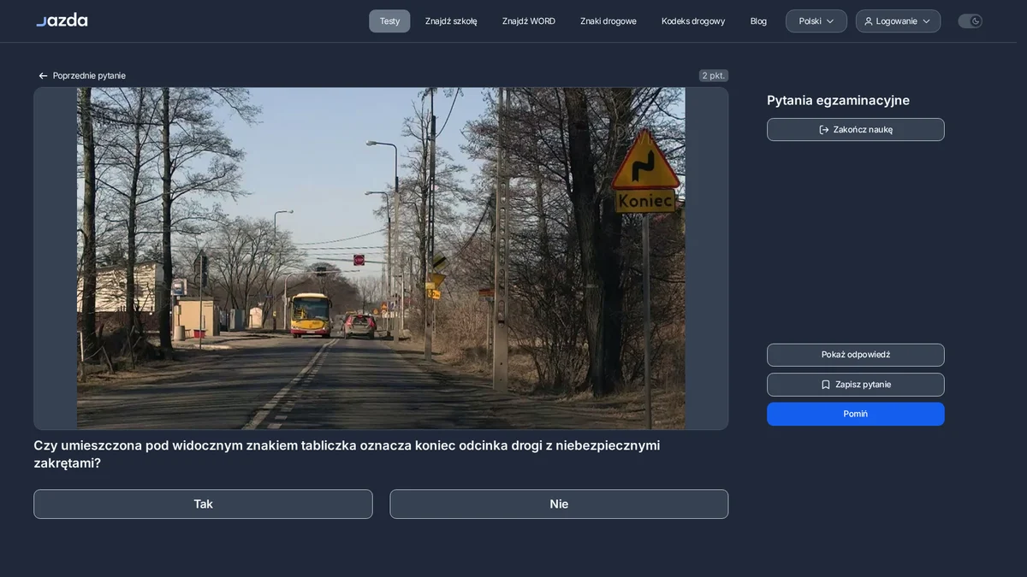Click the bookmark icon in Zapisz pytanie

(826, 385)
